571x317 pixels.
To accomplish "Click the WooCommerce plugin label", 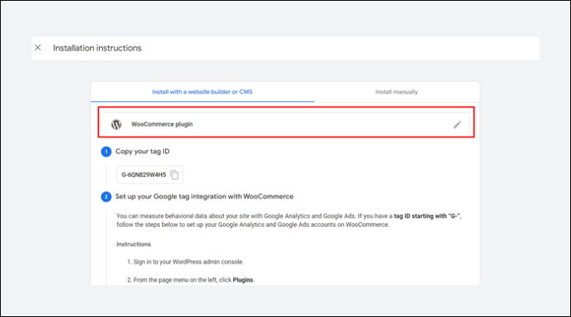I will [162, 124].
